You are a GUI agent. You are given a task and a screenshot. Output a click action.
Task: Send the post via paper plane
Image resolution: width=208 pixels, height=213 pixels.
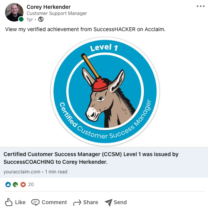[116, 202]
